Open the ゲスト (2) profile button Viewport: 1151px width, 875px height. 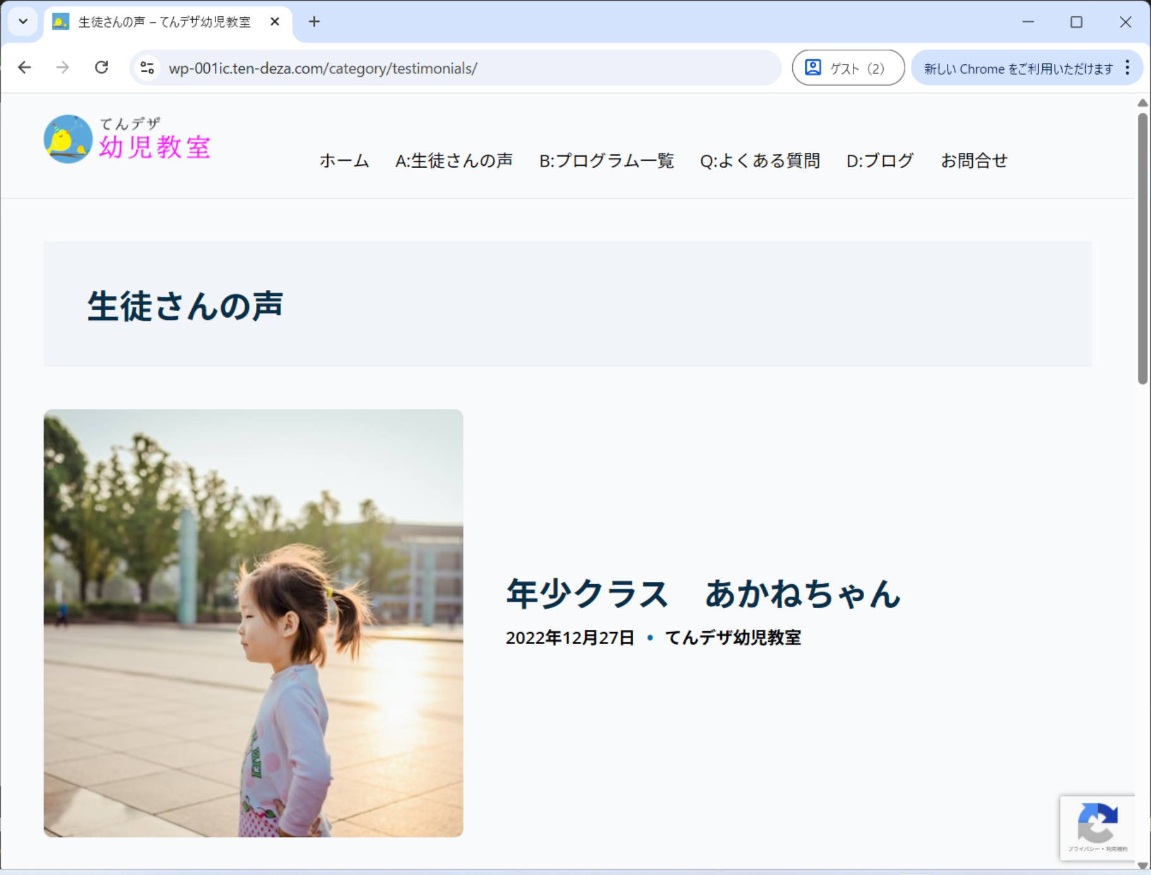[x=848, y=68]
